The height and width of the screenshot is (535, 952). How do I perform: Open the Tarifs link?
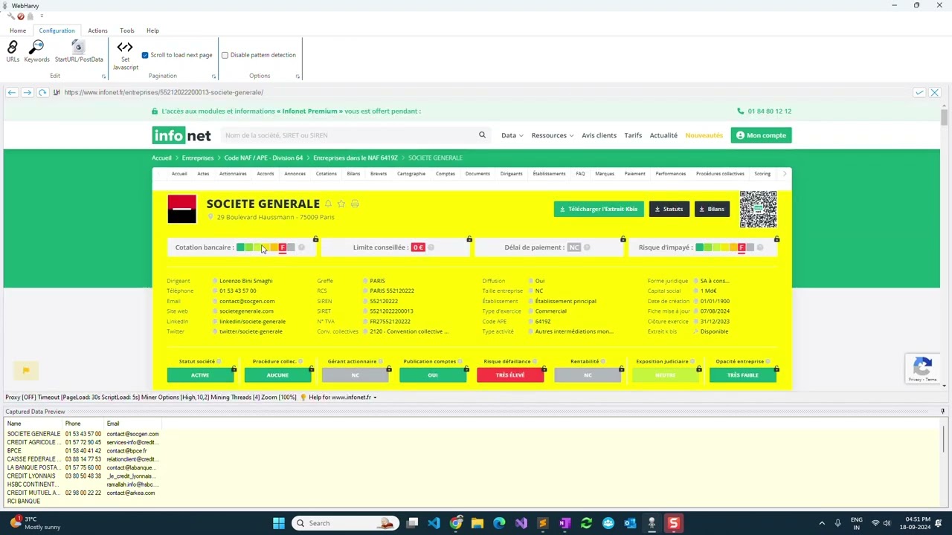coord(633,135)
